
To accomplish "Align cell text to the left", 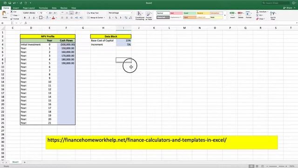I will coord(62,18).
